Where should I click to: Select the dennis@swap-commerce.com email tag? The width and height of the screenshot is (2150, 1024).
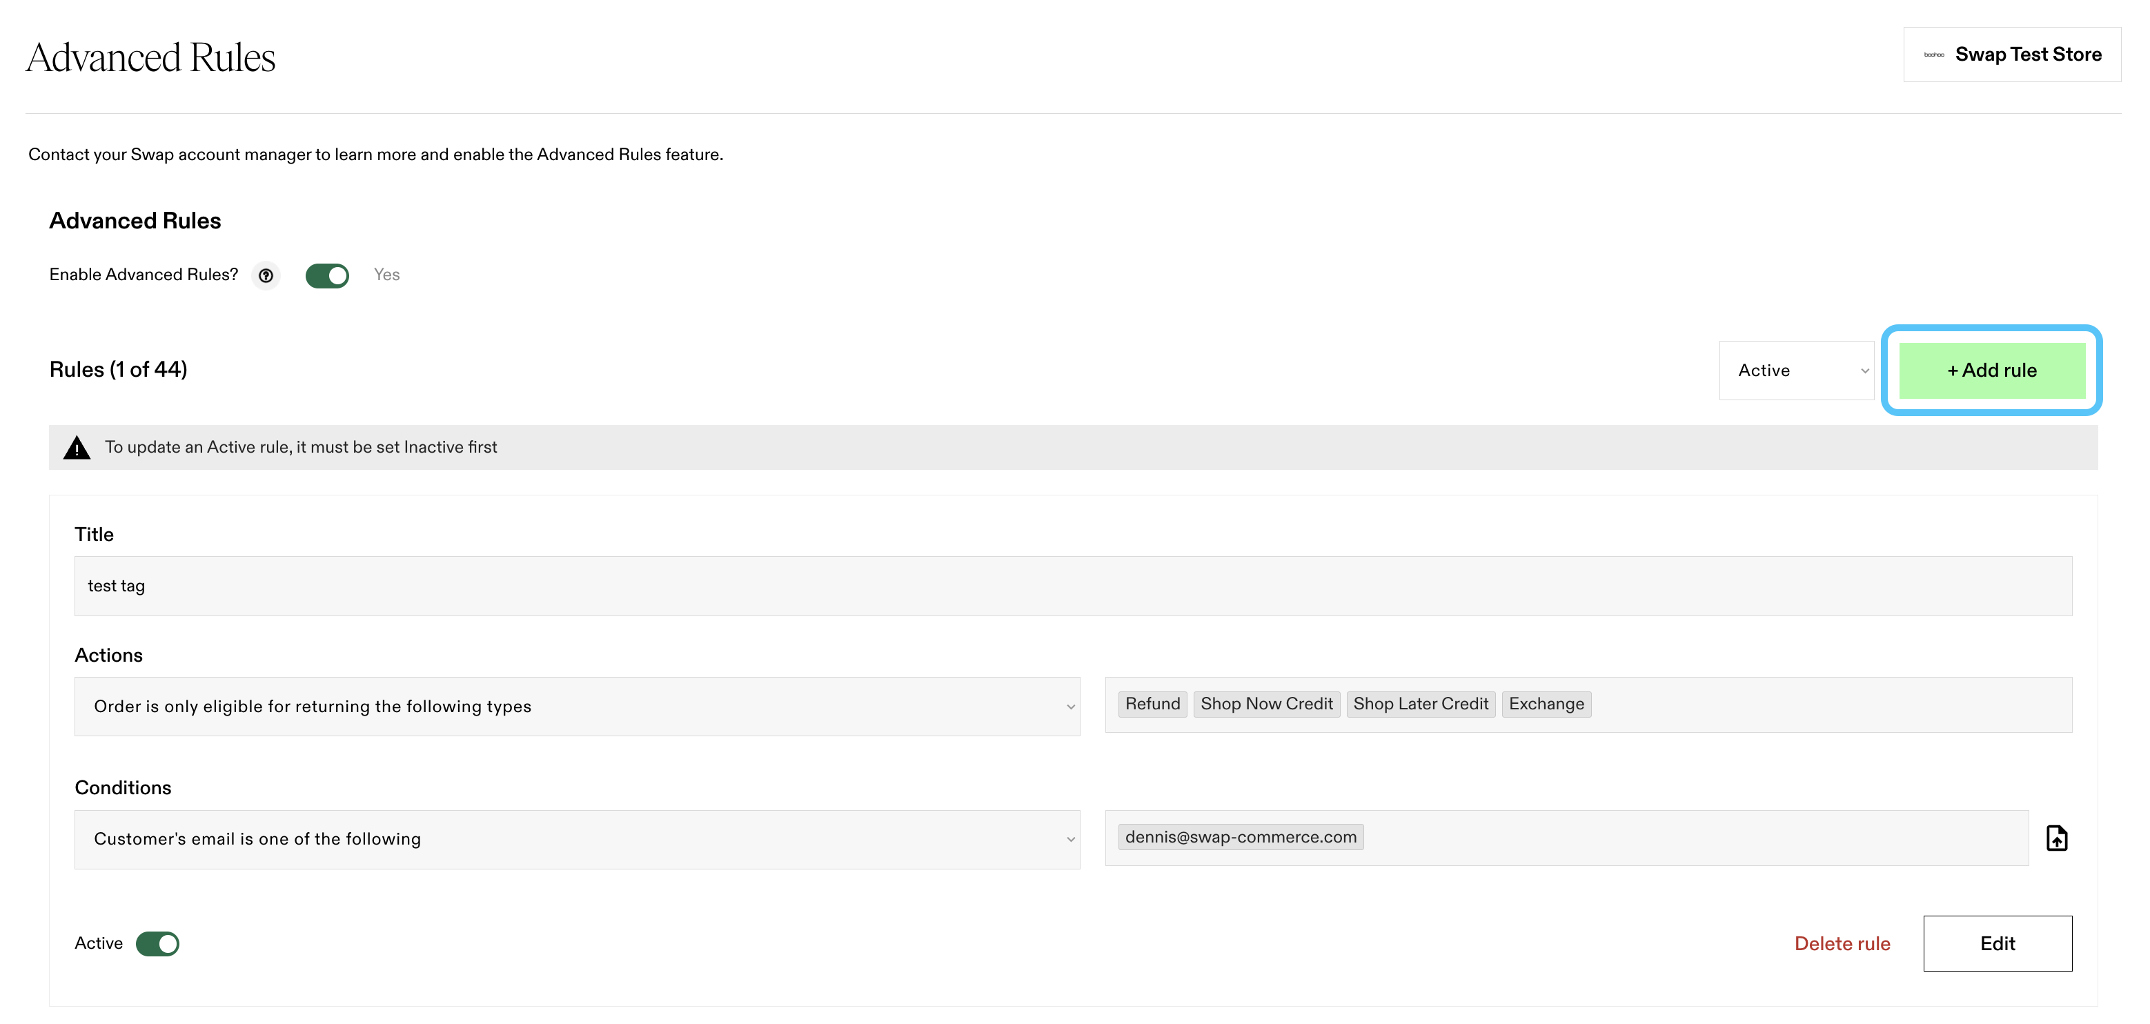pos(1241,837)
